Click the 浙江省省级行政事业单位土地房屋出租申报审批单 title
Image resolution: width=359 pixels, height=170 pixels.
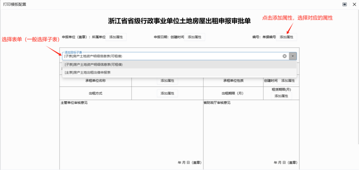179,21
